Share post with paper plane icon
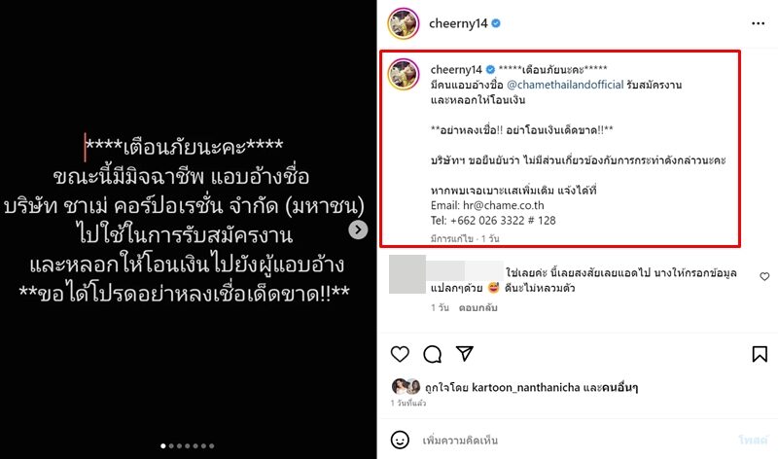 (465, 353)
